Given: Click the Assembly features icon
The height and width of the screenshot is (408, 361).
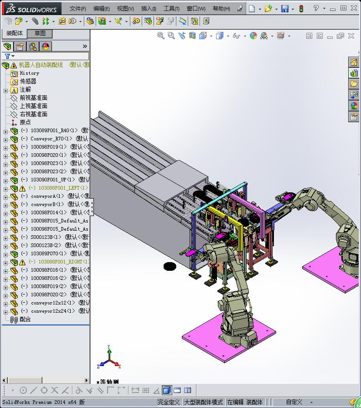Looking at the screenshot, I should pos(102,21).
